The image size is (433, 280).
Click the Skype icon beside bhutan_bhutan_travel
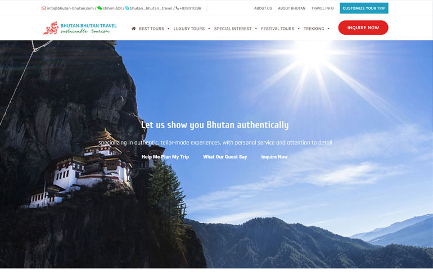(127, 8)
